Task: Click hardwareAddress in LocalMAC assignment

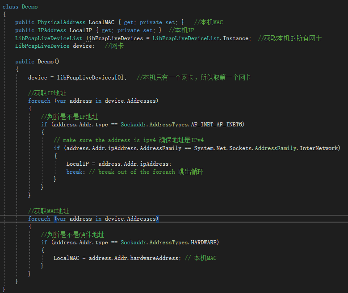Action: click(x=154, y=258)
